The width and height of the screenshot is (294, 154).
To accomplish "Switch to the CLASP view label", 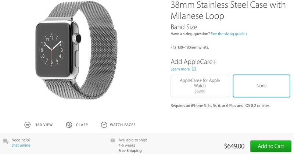I will [82, 125].
